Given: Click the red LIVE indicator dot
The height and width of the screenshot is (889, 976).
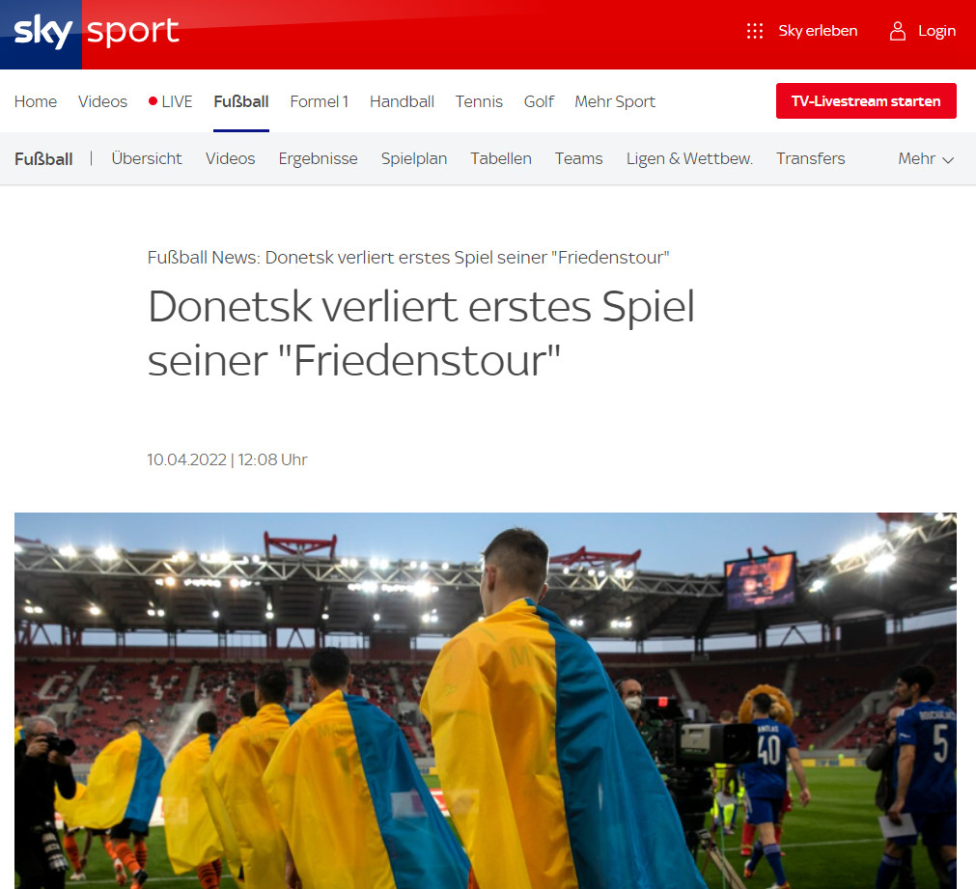Looking at the screenshot, I should coord(153,100).
